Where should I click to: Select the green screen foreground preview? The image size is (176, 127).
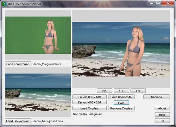coord(38,35)
